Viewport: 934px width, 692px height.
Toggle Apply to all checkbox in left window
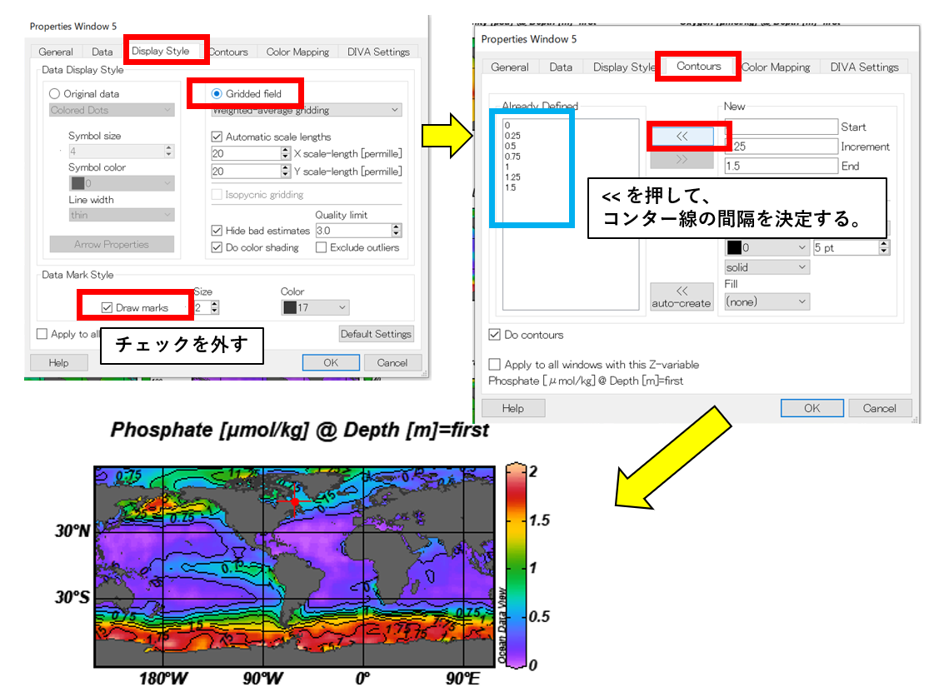42,334
